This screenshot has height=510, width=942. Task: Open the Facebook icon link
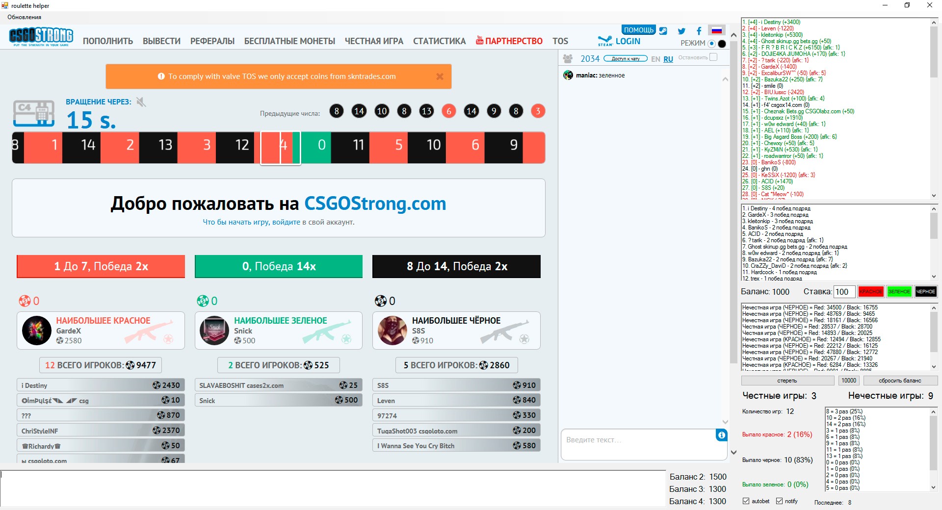(x=699, y=31)
